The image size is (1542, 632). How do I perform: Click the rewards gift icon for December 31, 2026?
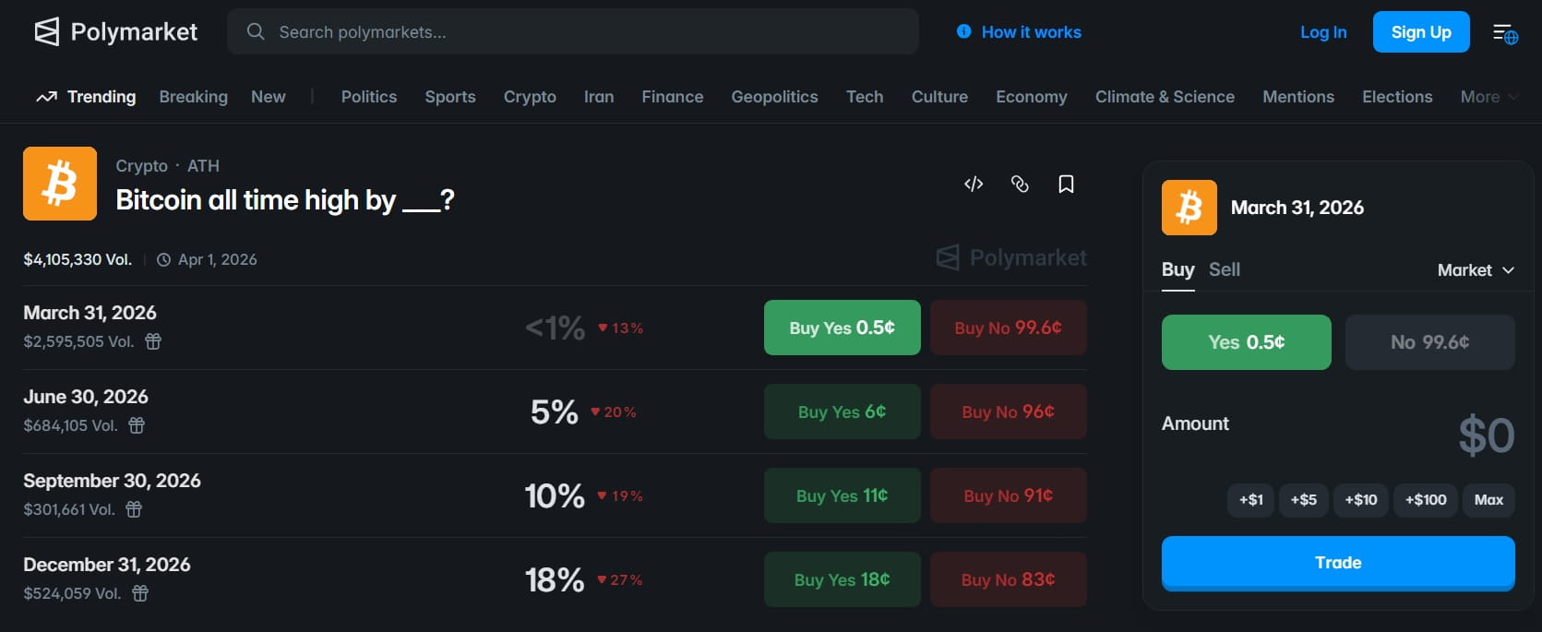[x=140, y=593]
